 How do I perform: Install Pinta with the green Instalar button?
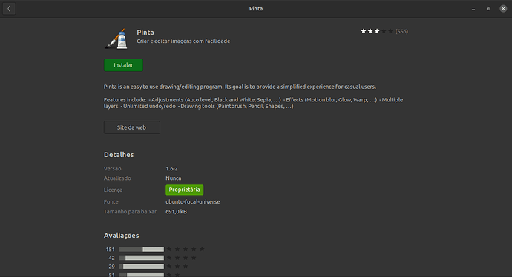coord(123,65)
